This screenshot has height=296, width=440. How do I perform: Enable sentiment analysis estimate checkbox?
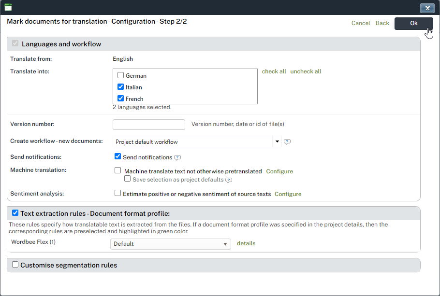point(117,193)
